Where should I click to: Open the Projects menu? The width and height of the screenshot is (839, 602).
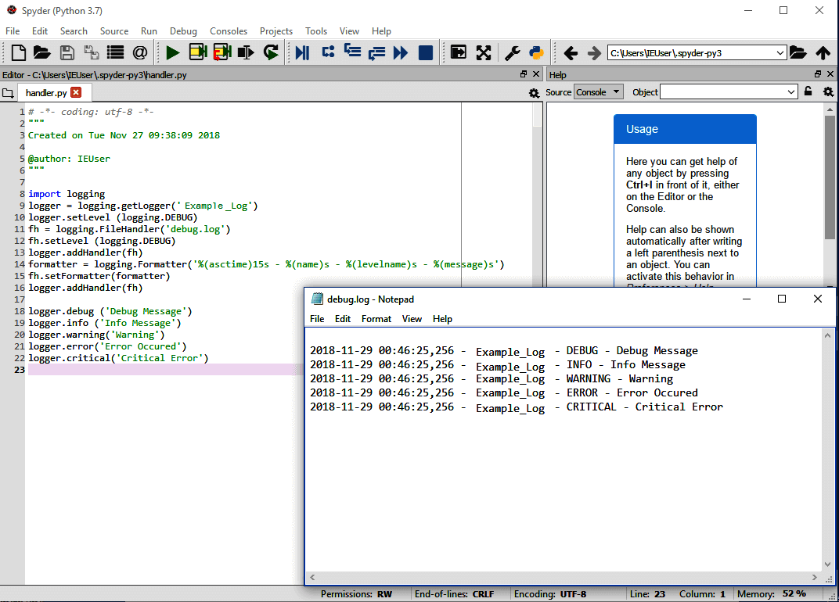point(276,31)
